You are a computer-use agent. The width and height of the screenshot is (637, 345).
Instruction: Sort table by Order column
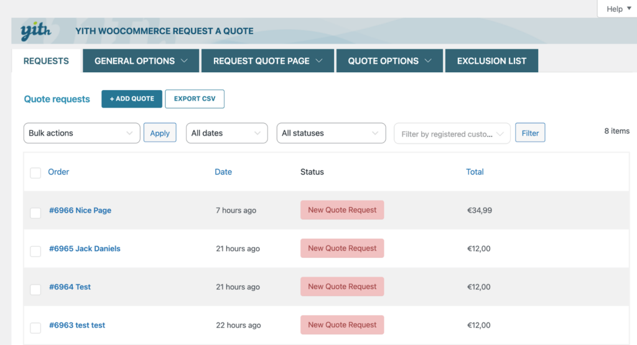coord(58,172)
